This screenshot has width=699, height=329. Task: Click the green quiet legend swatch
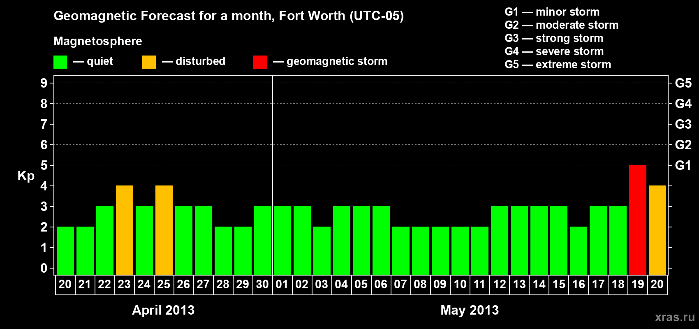pos(60,62)
